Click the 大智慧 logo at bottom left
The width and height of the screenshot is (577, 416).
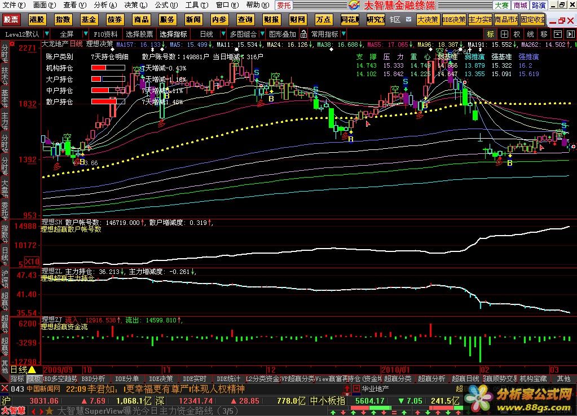(x=13, y=411)
